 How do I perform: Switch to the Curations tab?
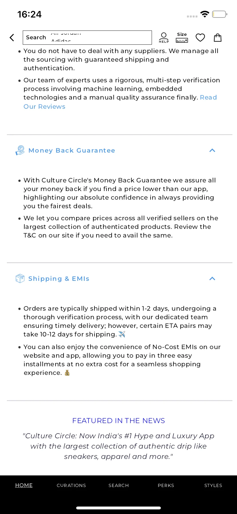coord(71,485)
